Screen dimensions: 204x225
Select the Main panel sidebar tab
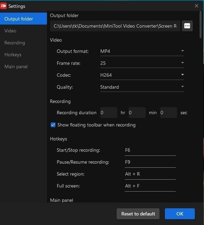[x=16, y=66]
